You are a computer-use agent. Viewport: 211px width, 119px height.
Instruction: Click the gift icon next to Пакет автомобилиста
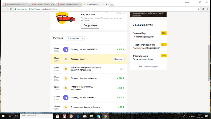pyautogui.click(x=164, y=45)
